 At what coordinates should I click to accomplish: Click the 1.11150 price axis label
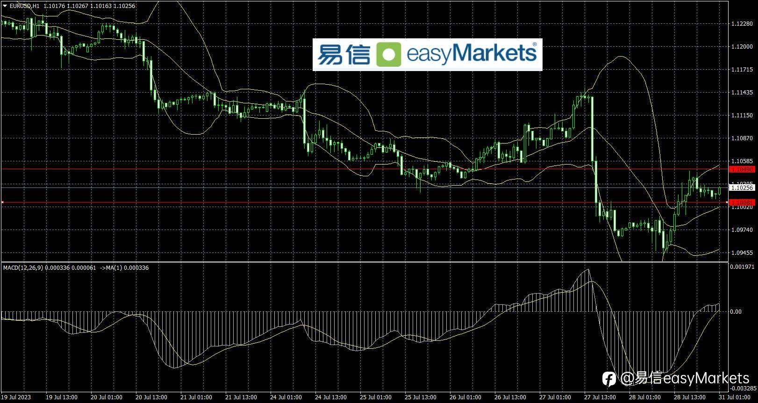(742, 115)
